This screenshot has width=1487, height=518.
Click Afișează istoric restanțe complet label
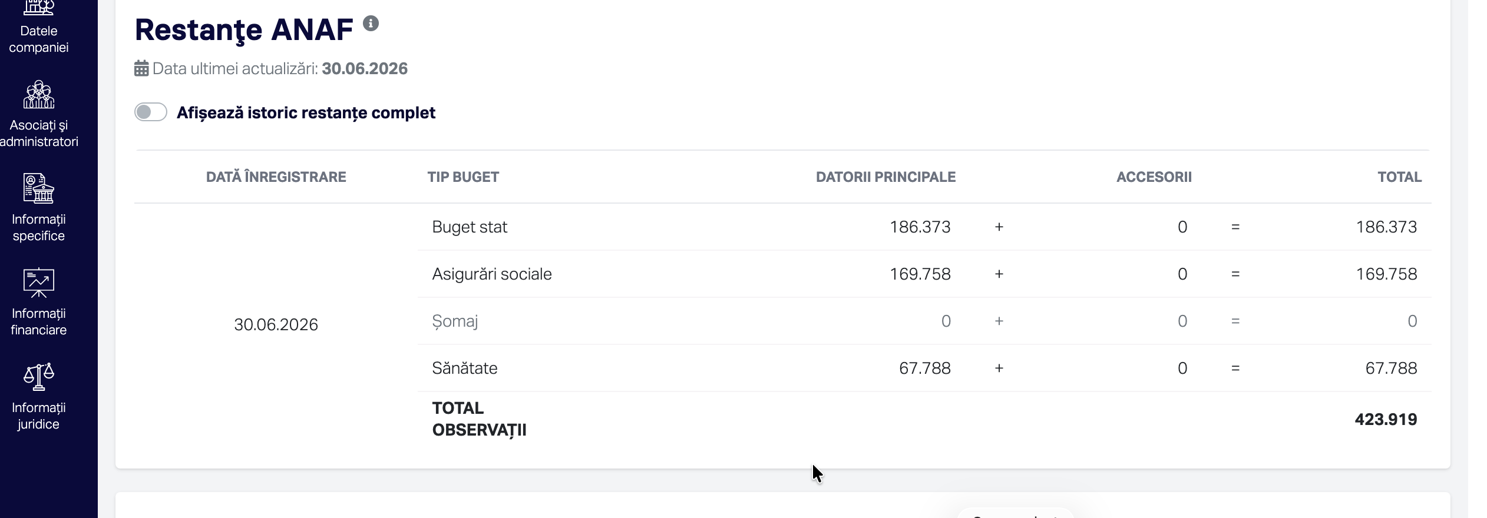coord(306,113)
